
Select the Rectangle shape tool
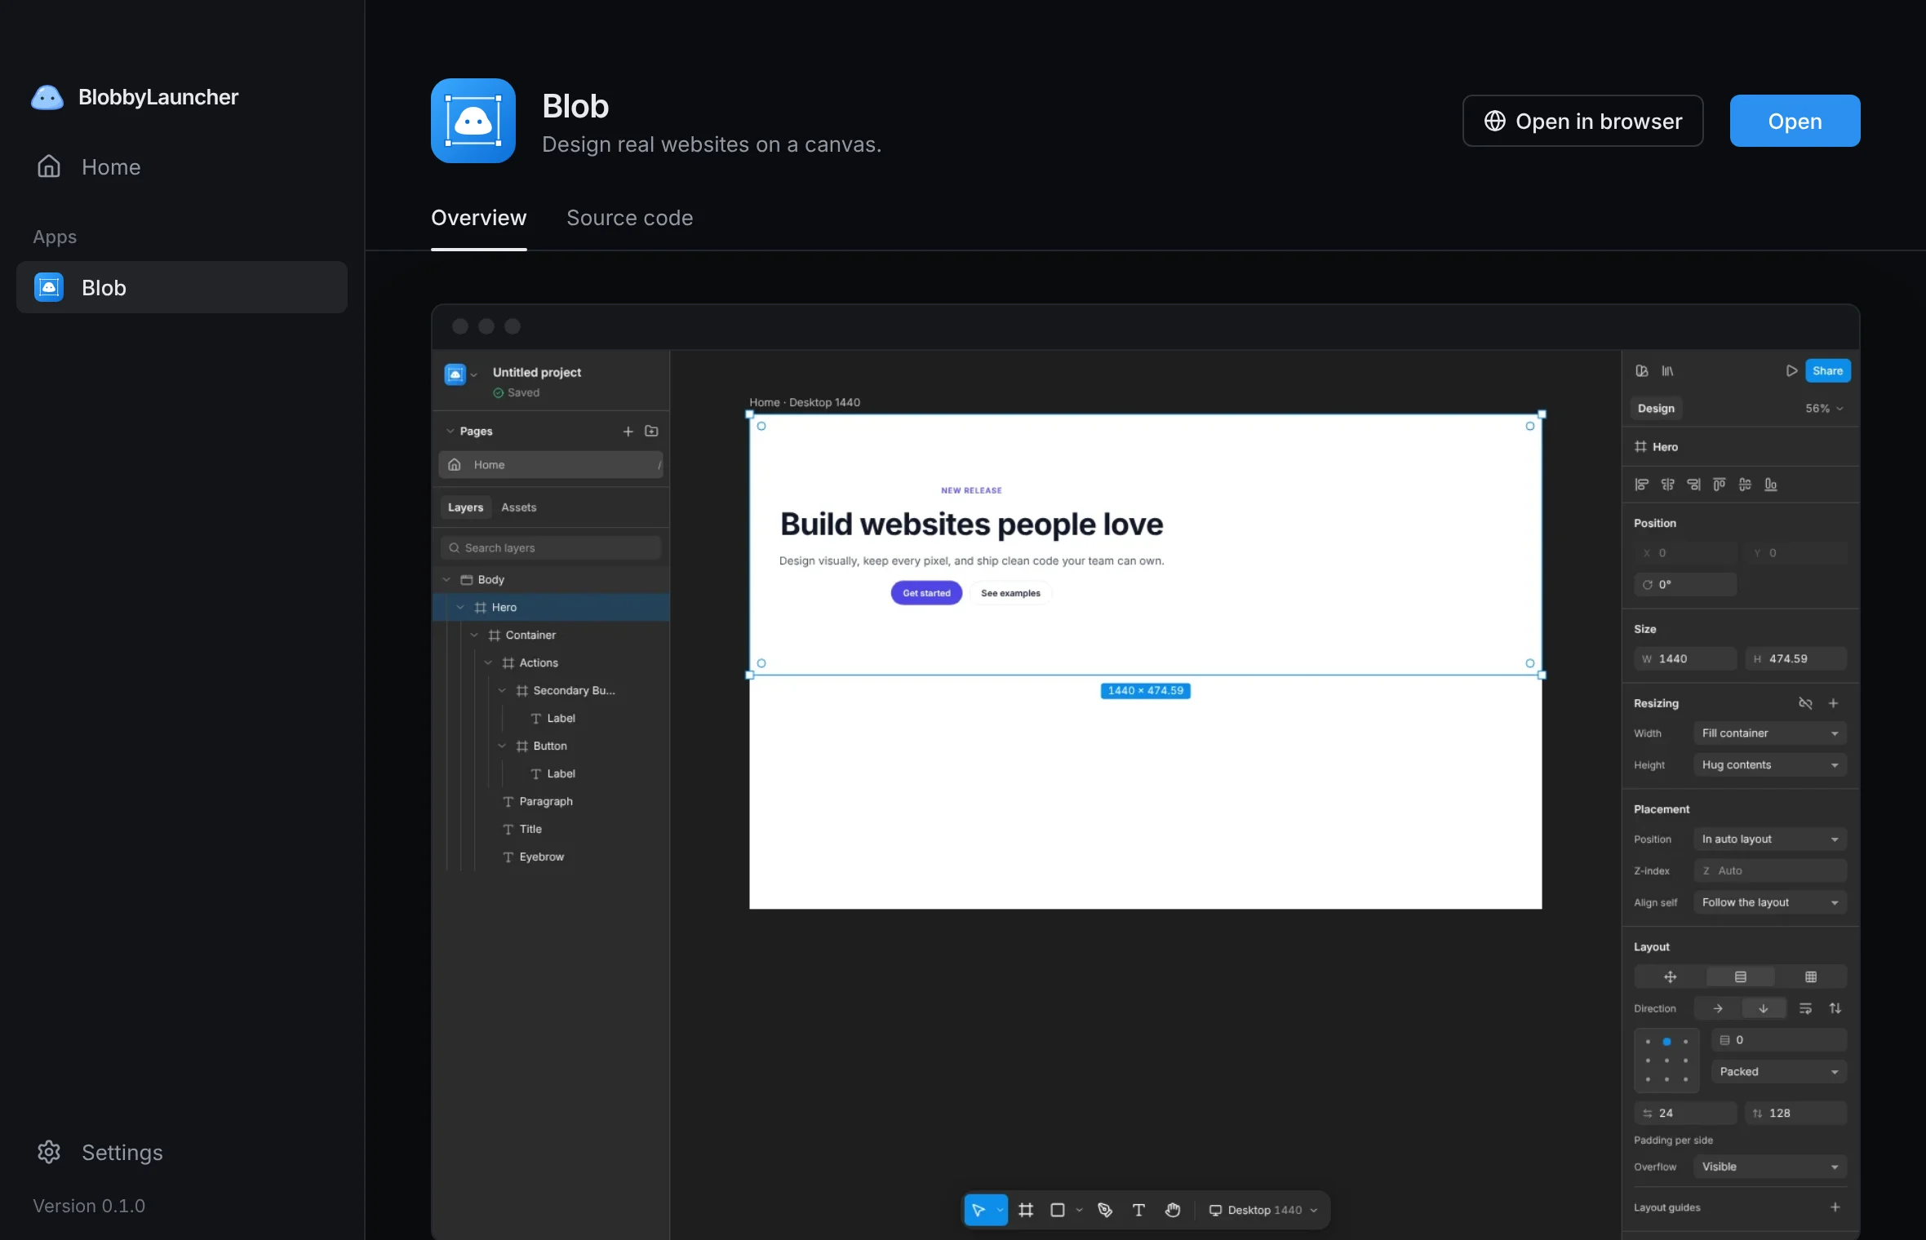point(1058,1210)
